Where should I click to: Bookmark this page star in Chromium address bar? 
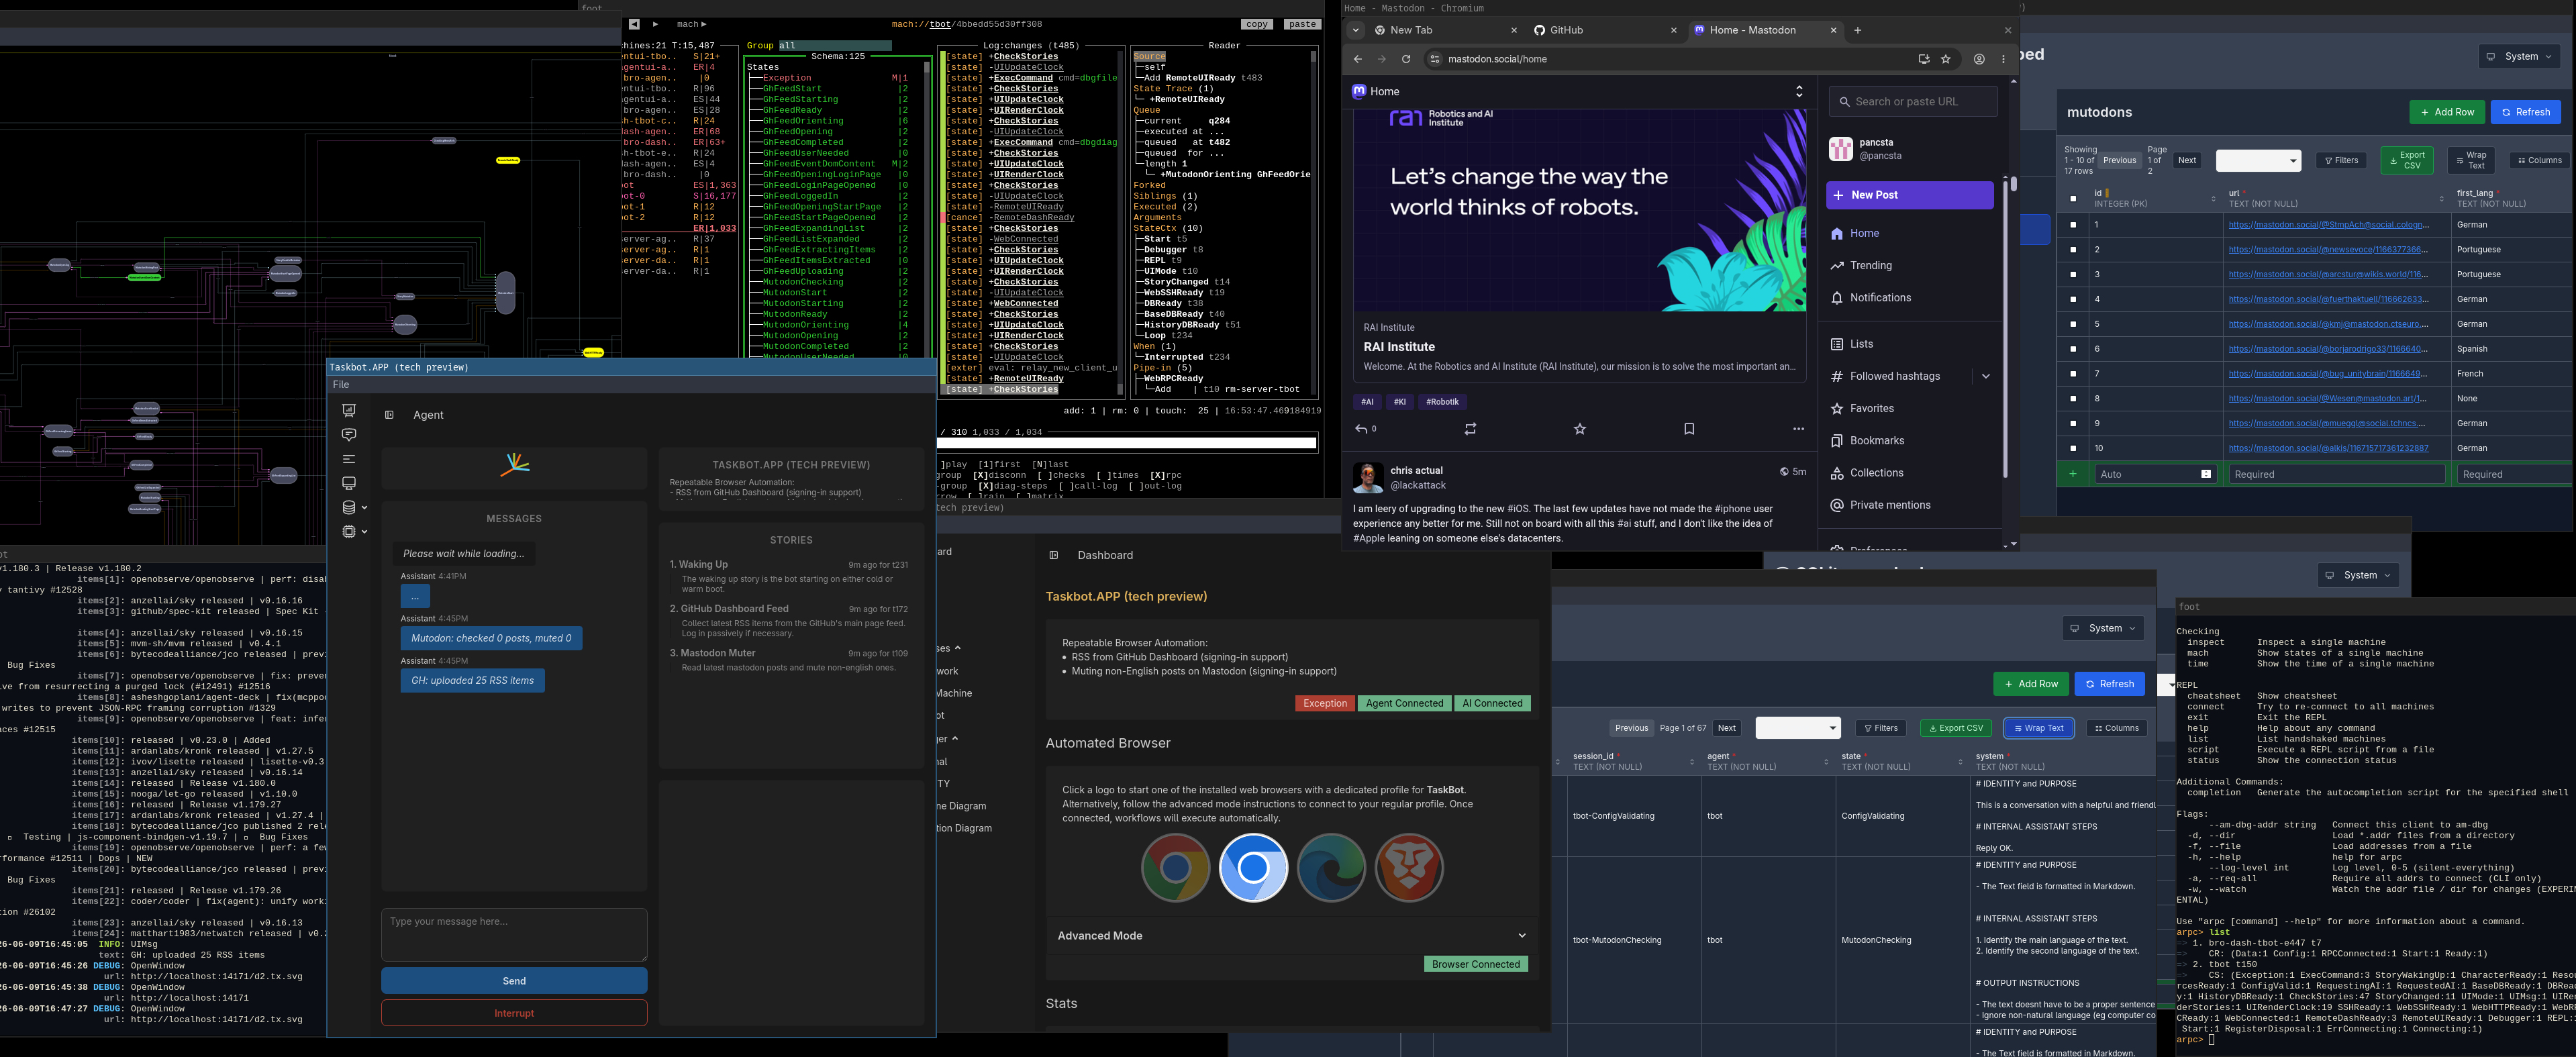click(1946, 59)
